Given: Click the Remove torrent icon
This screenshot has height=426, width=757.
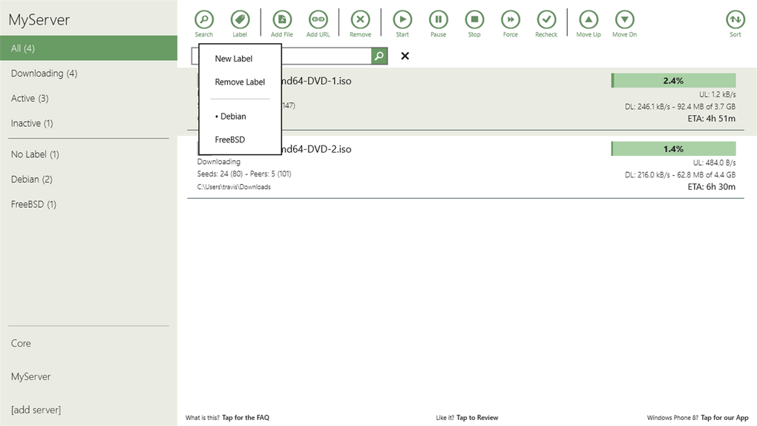Looking at the screenshot, I should pyautogui.click(x=360, y=20).
